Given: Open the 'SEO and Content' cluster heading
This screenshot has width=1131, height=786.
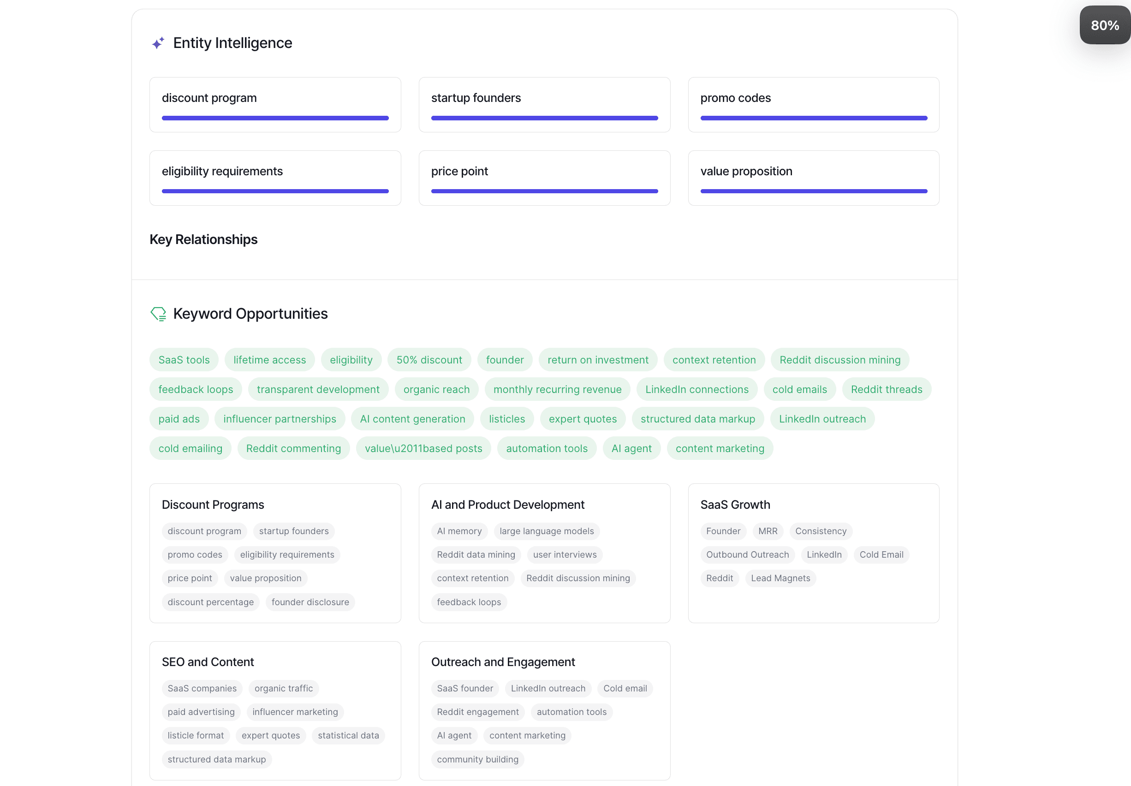Looking at the screenshot, I should tap(208, 662).
